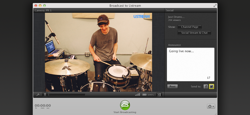Edit the announce message text box
This screenshot has height=115, width=250.
[191, 64]
